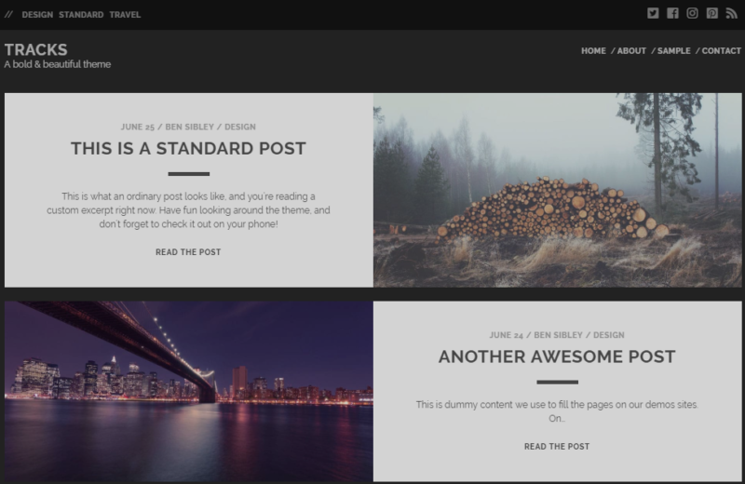Open 'This Is A Standard Post' title

(x=189, y=148)
